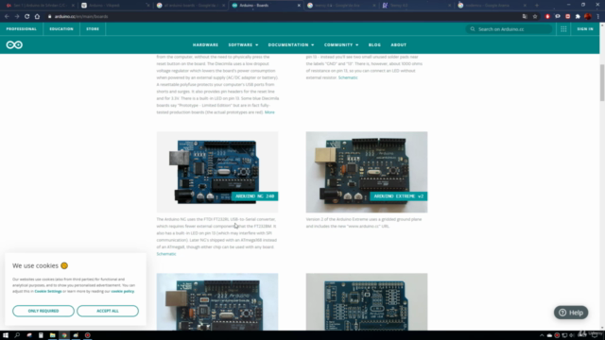Viewport: 605px width, 340px height.
Task: Bookmark page with star icon
Action: (x=535, y=17)
